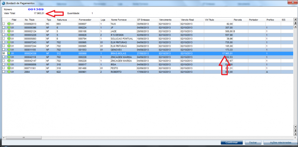298x147 pixels.
Task: Close the Borderô de Pagamentos window
Action: click(x=292, y=2)
